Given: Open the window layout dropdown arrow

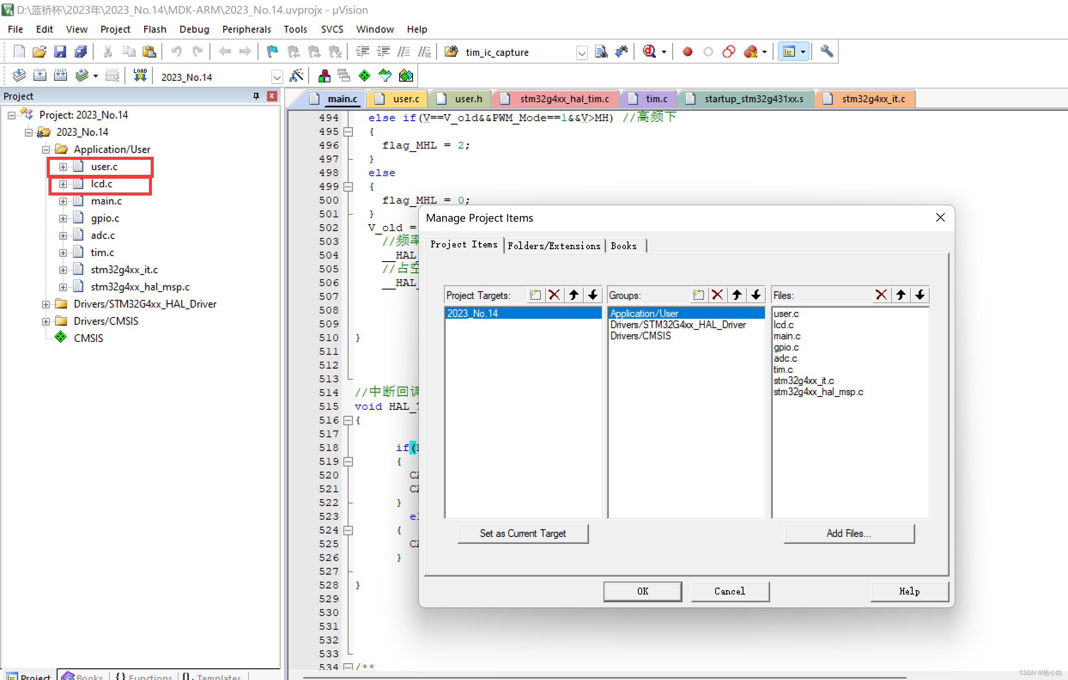Looking at the screenshot, I should pos(803,52).
